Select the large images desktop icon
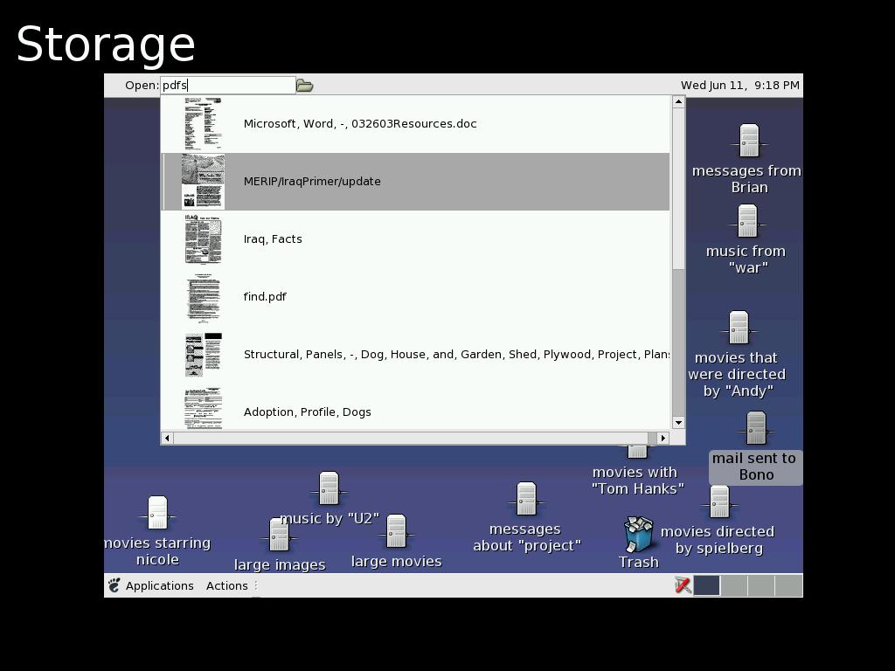The height and width of the screenshot is (671, 895). [x=279, y=535]
